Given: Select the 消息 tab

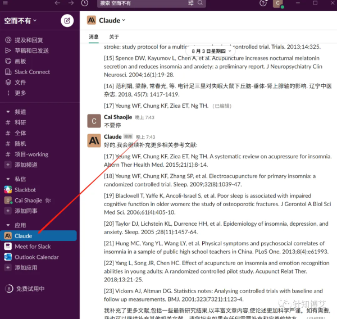Looking at the screenshot, I should click(x=94, y=37).
